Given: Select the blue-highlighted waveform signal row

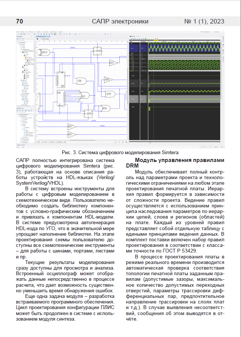Looking at the screenshot, I should click(174, 48).
